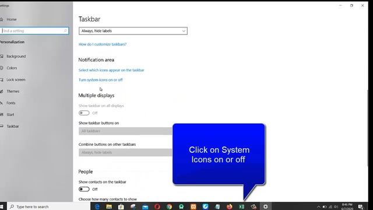Open Fonts settings page
373x210 pixels.
point(10,103)
